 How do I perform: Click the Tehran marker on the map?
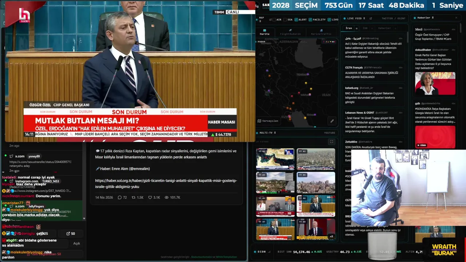coord(308,74)
